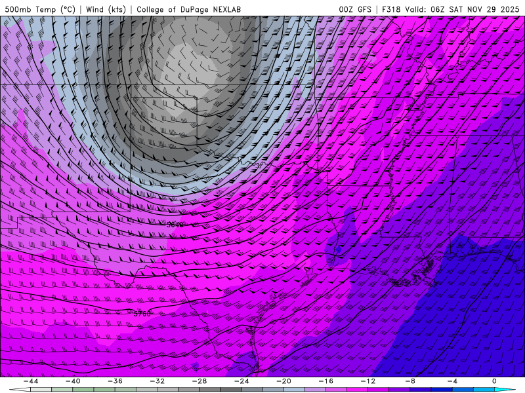This screenshot has width=525, height=393.
Task: Click the '0' color scale label
Action: pyautogui.click(x=495, y=381)
